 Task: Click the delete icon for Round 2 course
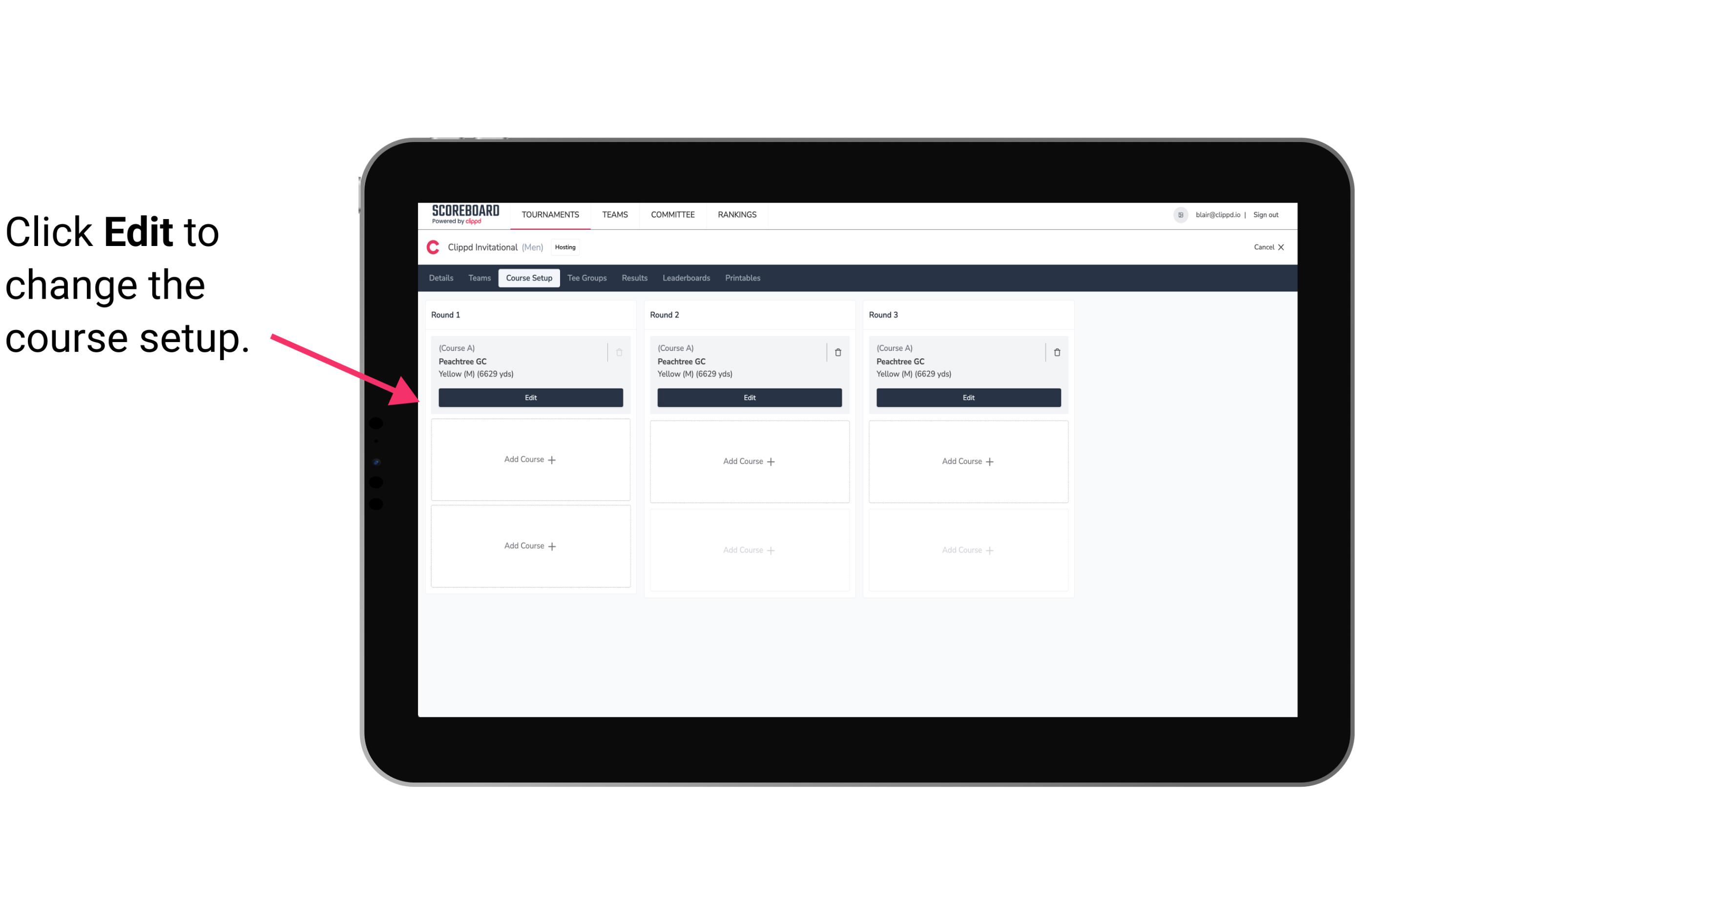837,352
